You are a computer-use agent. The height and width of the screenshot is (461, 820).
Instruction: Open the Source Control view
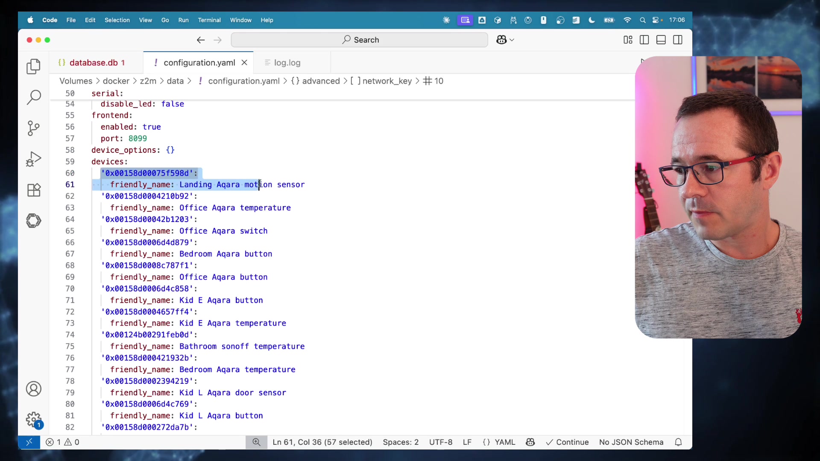tap(33, 128)
